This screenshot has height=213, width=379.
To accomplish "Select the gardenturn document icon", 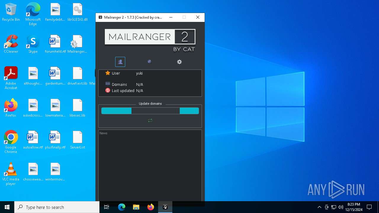I will (x=55, y=76).
